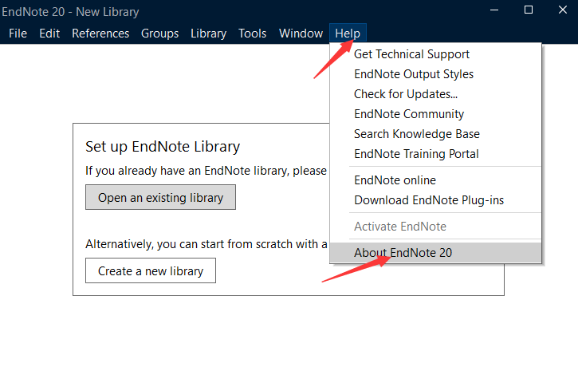The image size is (578, 371).
Task: Open the Window menu
Action: click(x=301, y=34)
